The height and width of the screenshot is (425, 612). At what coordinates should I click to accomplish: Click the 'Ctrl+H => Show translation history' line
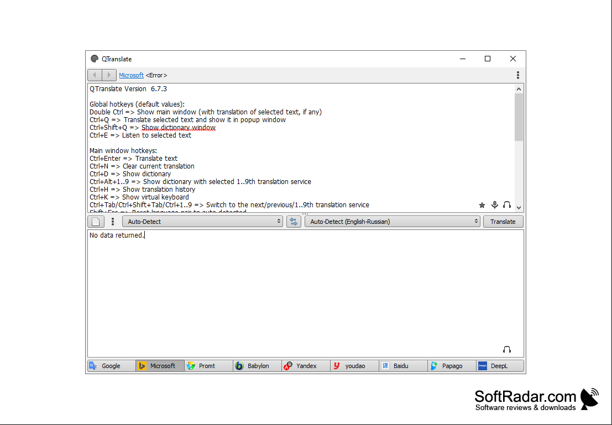(x=143, y=189)
